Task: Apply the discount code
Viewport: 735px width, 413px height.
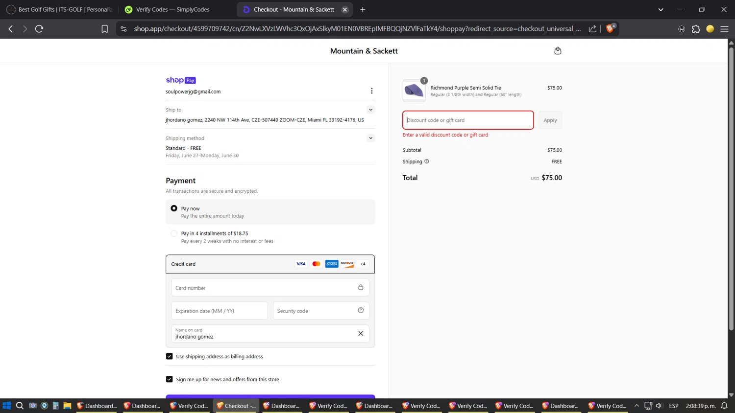Action: pos(550,120)
